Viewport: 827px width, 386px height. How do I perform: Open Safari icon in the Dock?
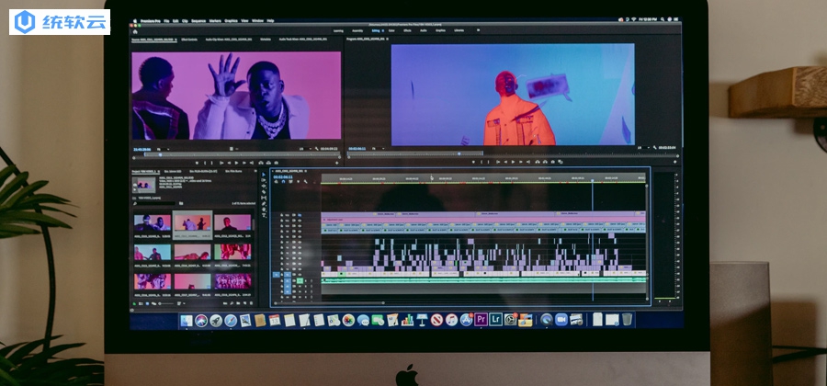[x=231, y=320]
